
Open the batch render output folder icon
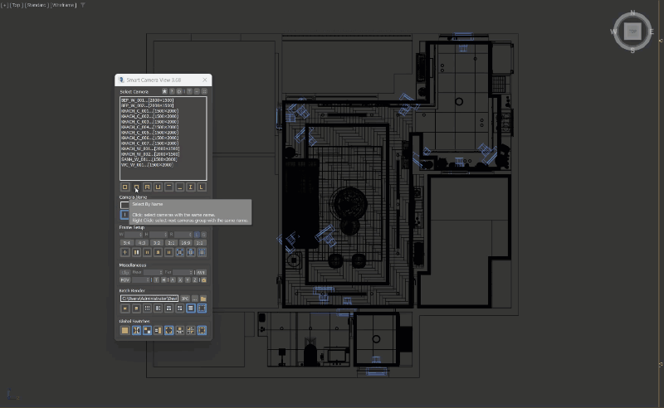203,298
